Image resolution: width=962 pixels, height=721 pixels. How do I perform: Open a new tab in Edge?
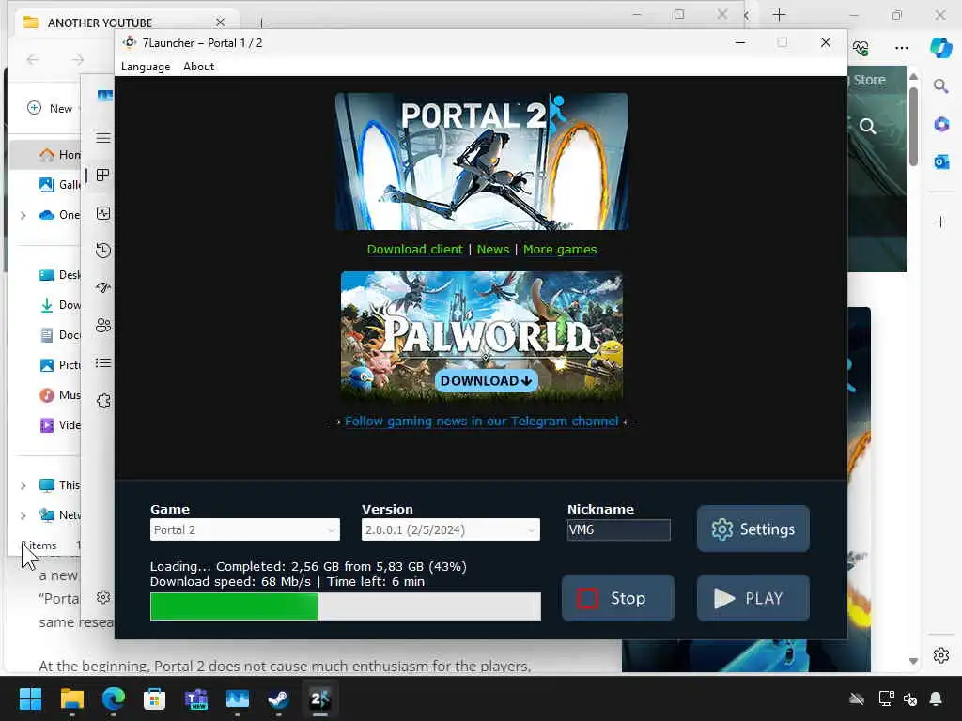click(x=779, y=14)
